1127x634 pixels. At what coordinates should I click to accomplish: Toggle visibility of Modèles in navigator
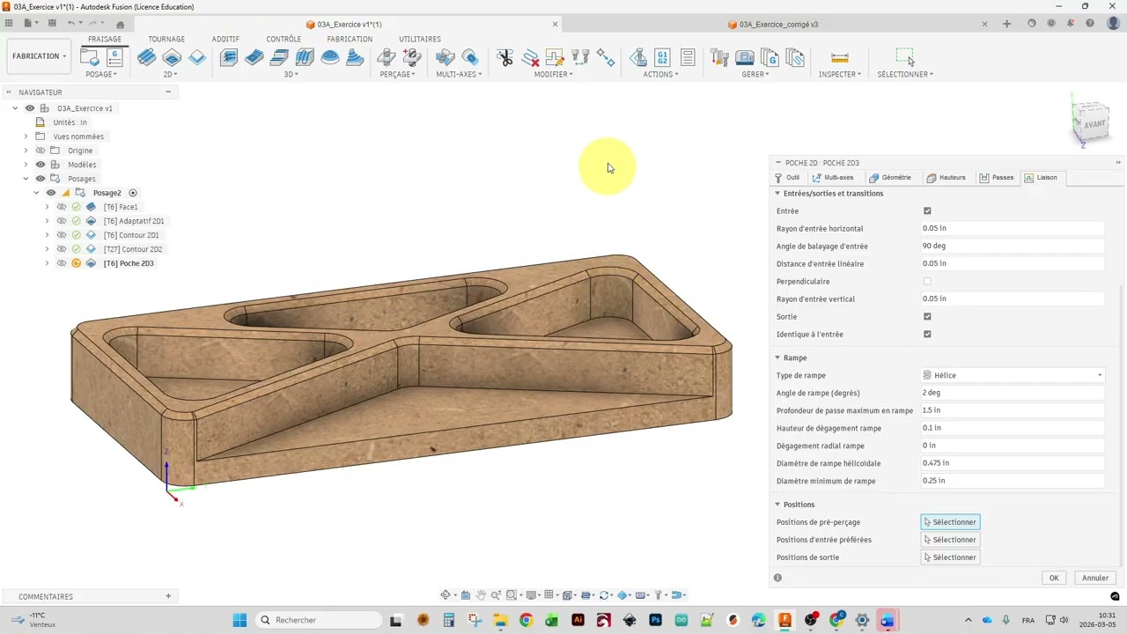pos(41,165)
